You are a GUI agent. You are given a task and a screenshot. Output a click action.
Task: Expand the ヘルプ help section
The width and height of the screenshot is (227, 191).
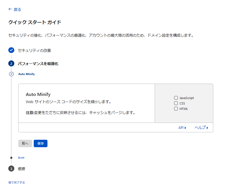tap(200, 128)
